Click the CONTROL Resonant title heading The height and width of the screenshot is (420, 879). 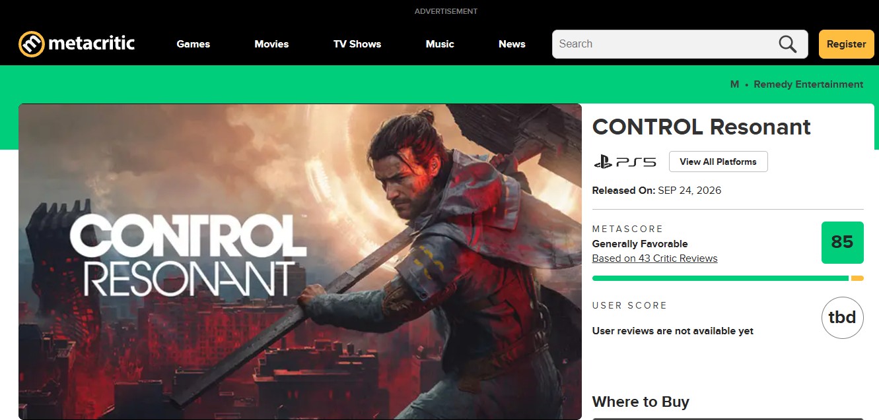(x=701, y=127)
